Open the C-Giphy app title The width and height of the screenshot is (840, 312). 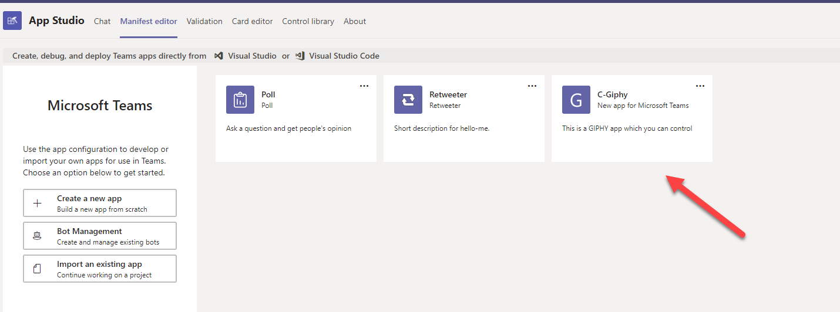click(613, 94)
